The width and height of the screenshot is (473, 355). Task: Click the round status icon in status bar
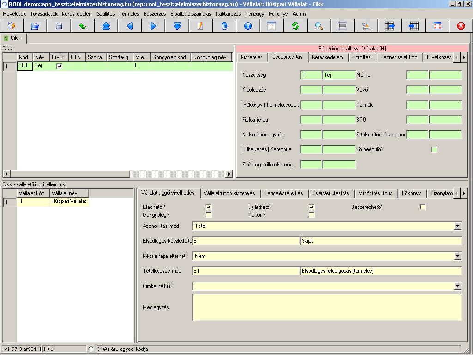click(91, 349)
